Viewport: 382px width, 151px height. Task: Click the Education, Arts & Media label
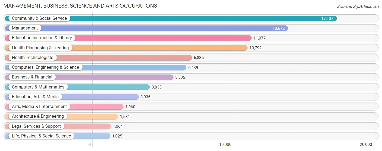click(x=35, y=97)
